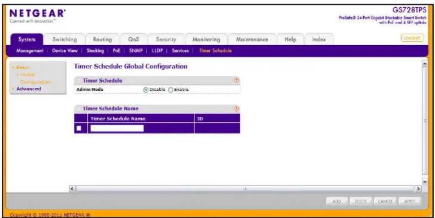Select Global Configuration sidebar item
435x218 pixels.
coord(33,78)
